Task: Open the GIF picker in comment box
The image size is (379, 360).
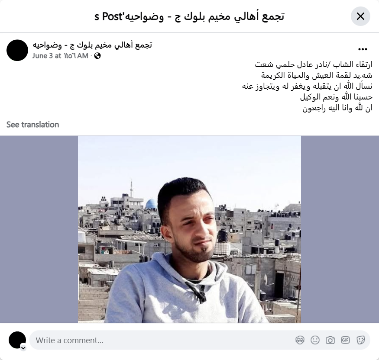Action: pyautogui.click(x=345, y=340)
